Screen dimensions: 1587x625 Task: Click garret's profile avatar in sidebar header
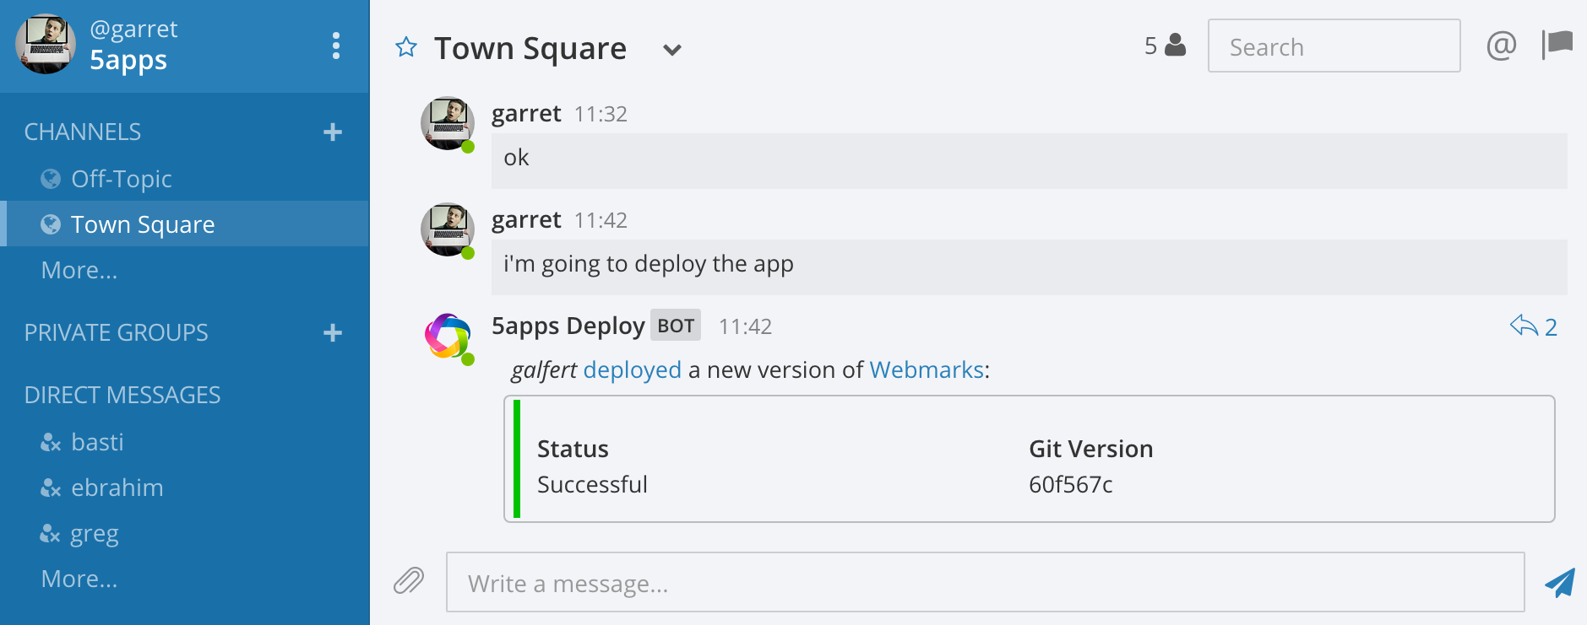[46, 44]
